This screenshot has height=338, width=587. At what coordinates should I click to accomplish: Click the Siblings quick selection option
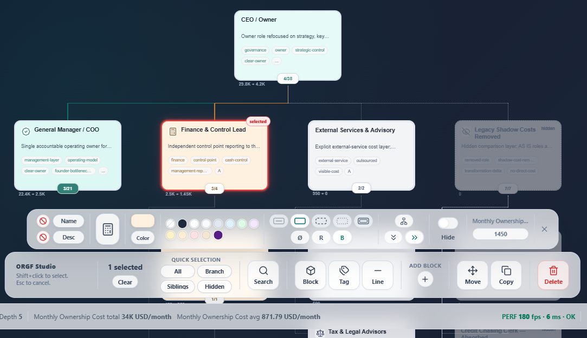pyautogui.click(x=178, y=287)
